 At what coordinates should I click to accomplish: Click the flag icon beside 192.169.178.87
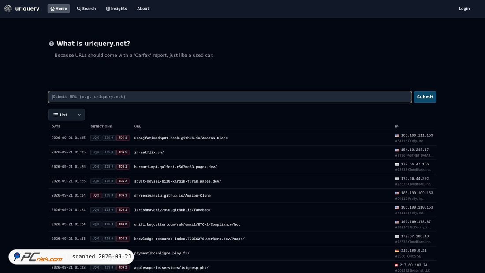(x=397, y=222)
